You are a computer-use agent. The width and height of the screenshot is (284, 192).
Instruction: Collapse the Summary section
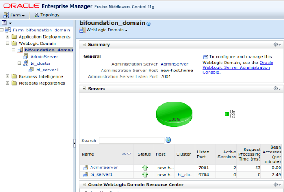pyautogui.click(x=84, y=45)
